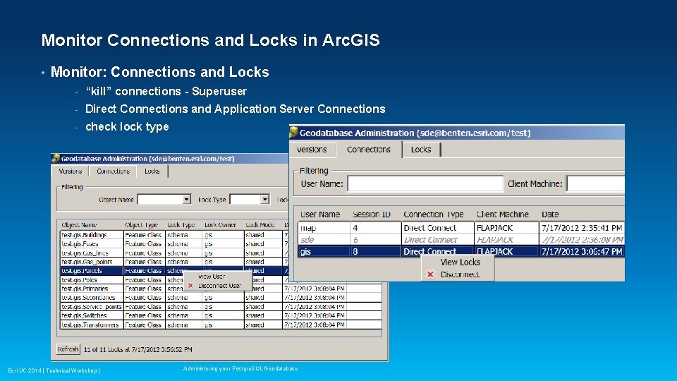The image size is (677, 381).
Task: Sort by Lock Owner column header
Action: pyautogui.click(x=220, y=224)
